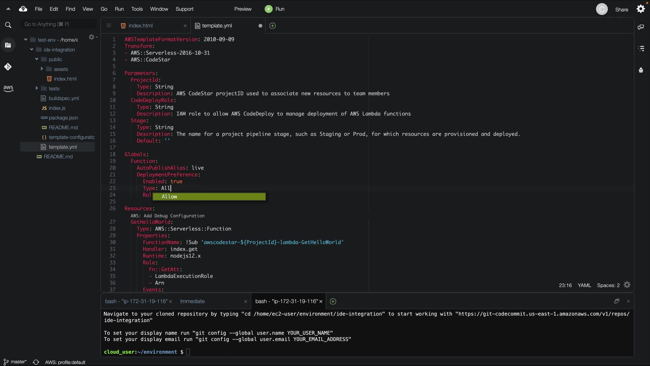Image resolution: width=650 pixels, height=366 pixels.
Task: Click the Share button
Action: click(x=621, y=9)
